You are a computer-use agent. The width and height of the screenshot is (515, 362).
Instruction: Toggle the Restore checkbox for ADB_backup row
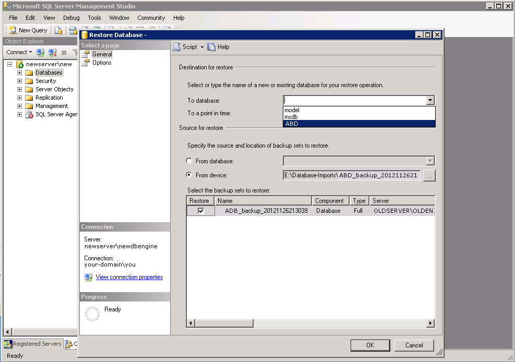(201, 211)
